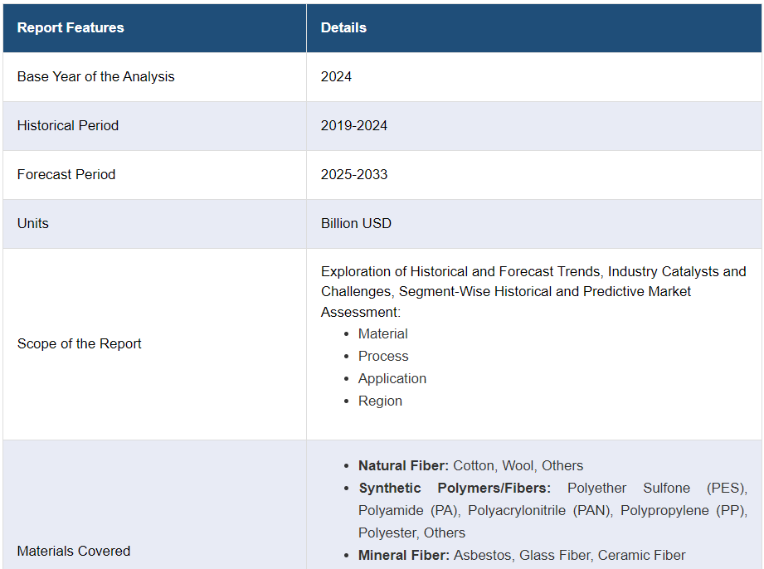Select the Forecast Period row label

[66, 174]
